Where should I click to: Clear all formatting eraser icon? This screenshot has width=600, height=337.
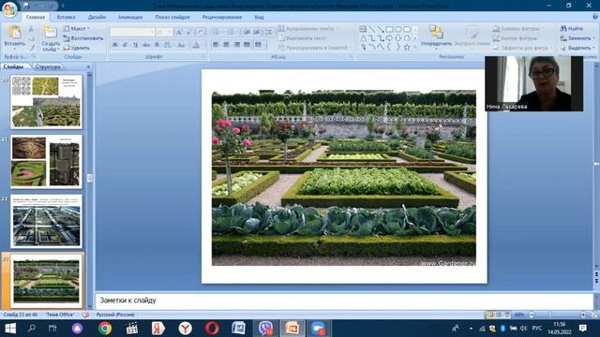(x=201, y=33)
